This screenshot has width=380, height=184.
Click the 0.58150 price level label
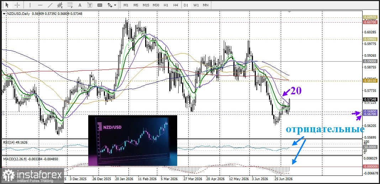(x=370, y=80)
